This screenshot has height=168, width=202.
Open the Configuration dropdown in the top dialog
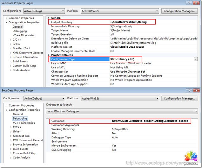coord(44,11)
